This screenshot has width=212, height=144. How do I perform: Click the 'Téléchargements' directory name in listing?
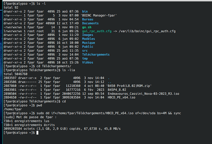click(x=96, y=55)
